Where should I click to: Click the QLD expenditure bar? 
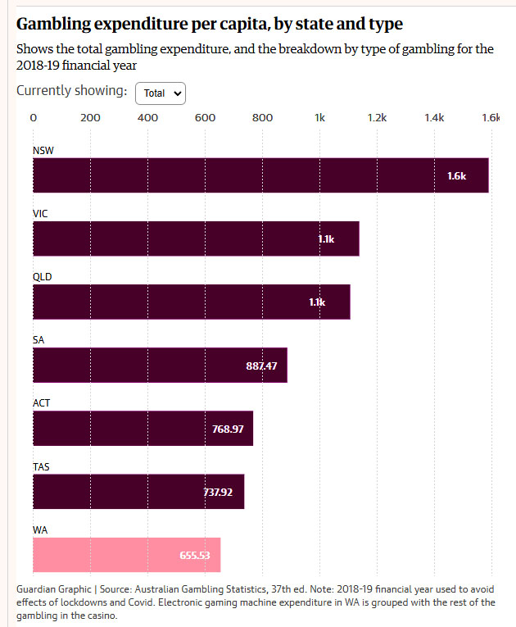click(191, 302)
